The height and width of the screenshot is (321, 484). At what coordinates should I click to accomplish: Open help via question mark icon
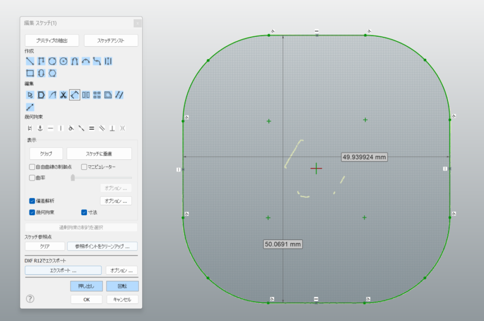pyautogui.click(x=30, y=299)
